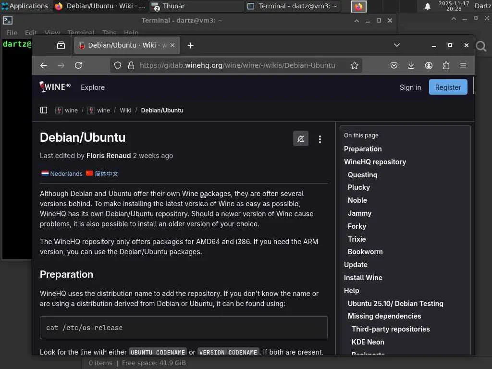Jump to KDE Neon section

(368, 342)
